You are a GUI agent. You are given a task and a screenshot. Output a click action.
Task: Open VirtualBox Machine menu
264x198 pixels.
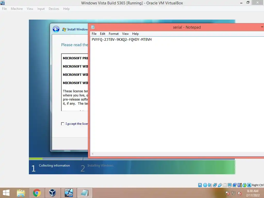pos(17,9)
